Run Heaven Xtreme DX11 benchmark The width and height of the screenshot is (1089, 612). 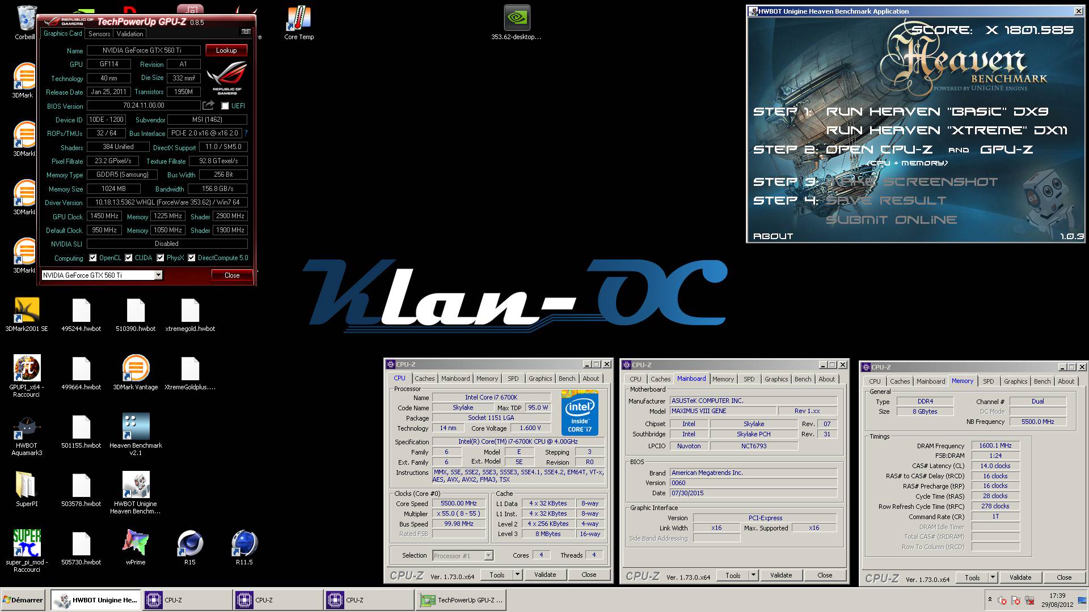(947, 130)
